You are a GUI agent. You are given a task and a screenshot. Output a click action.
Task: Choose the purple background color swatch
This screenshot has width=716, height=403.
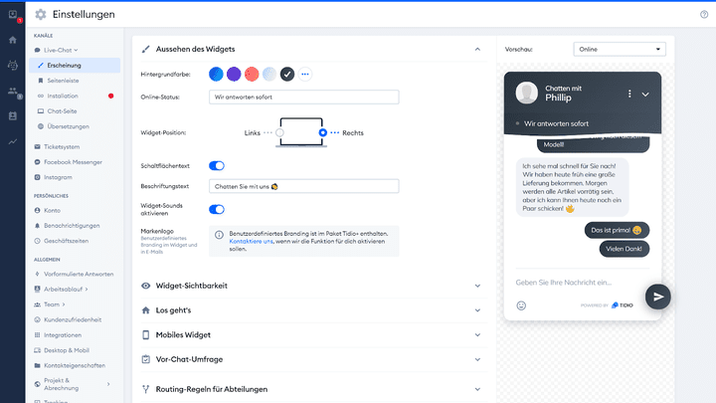click(234, 74)
